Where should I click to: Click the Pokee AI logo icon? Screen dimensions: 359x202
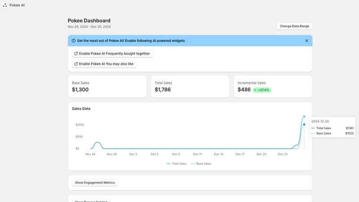click(x=5, y=5)
